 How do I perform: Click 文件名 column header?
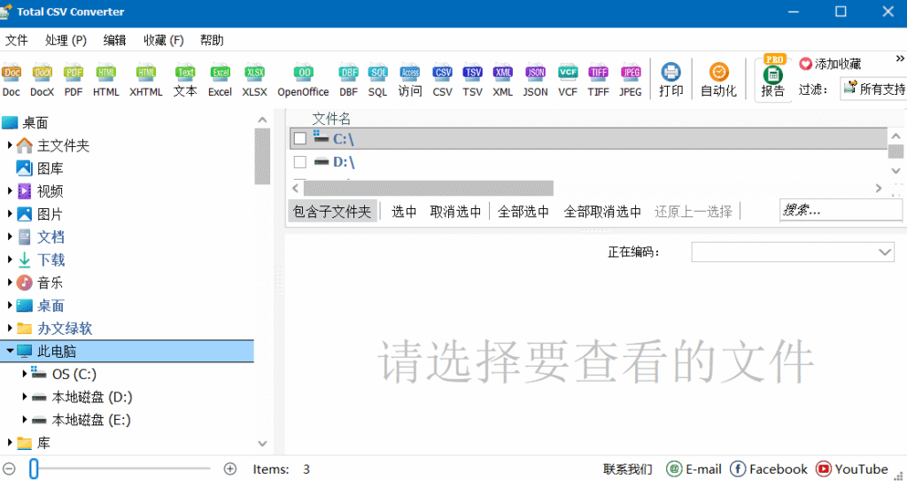[x=331, y=119]
